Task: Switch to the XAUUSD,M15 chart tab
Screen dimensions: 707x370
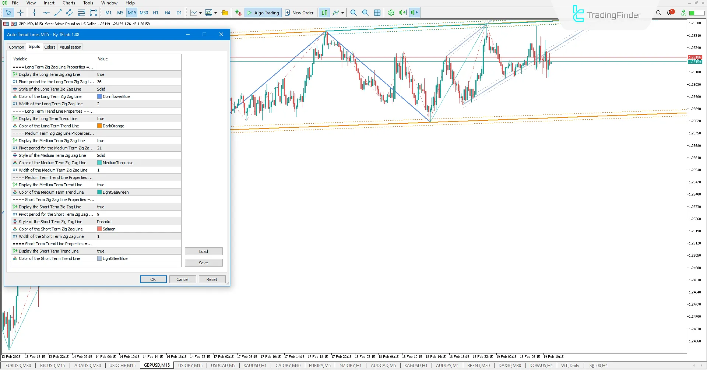Action: pos(254,365)
